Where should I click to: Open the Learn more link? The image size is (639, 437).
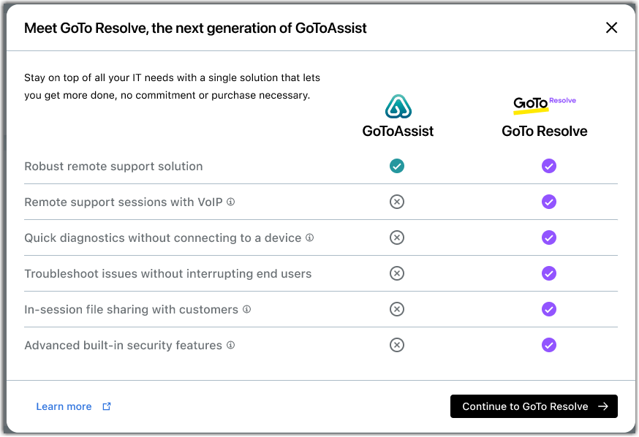pyautogui.click(x=64, y=406)
